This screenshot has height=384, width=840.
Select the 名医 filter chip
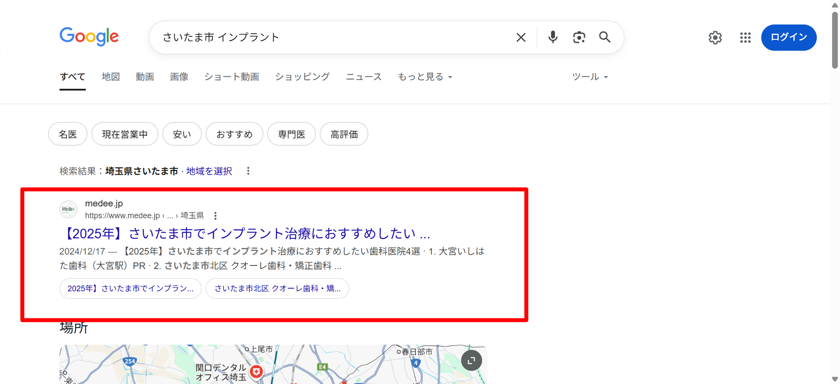(x=68, y=134)
